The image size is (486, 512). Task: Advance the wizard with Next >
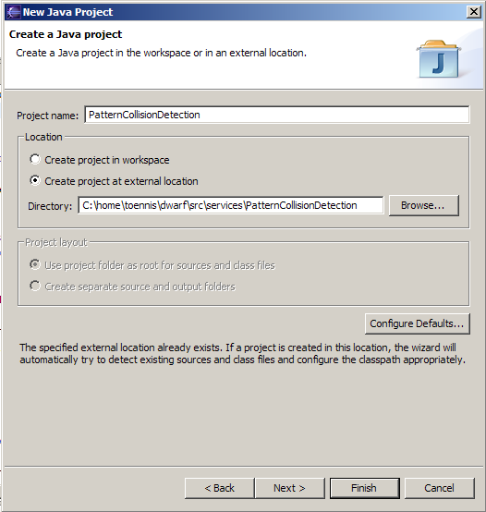point(289,488)
